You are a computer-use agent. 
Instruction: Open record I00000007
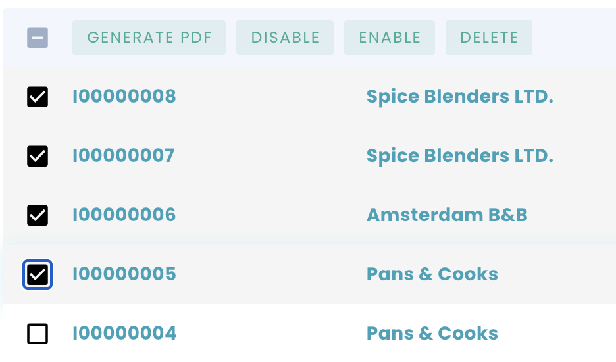pos(123,156)
